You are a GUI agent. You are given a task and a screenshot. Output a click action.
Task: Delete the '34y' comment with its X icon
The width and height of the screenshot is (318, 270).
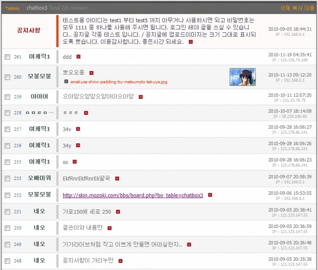[78, 145]
